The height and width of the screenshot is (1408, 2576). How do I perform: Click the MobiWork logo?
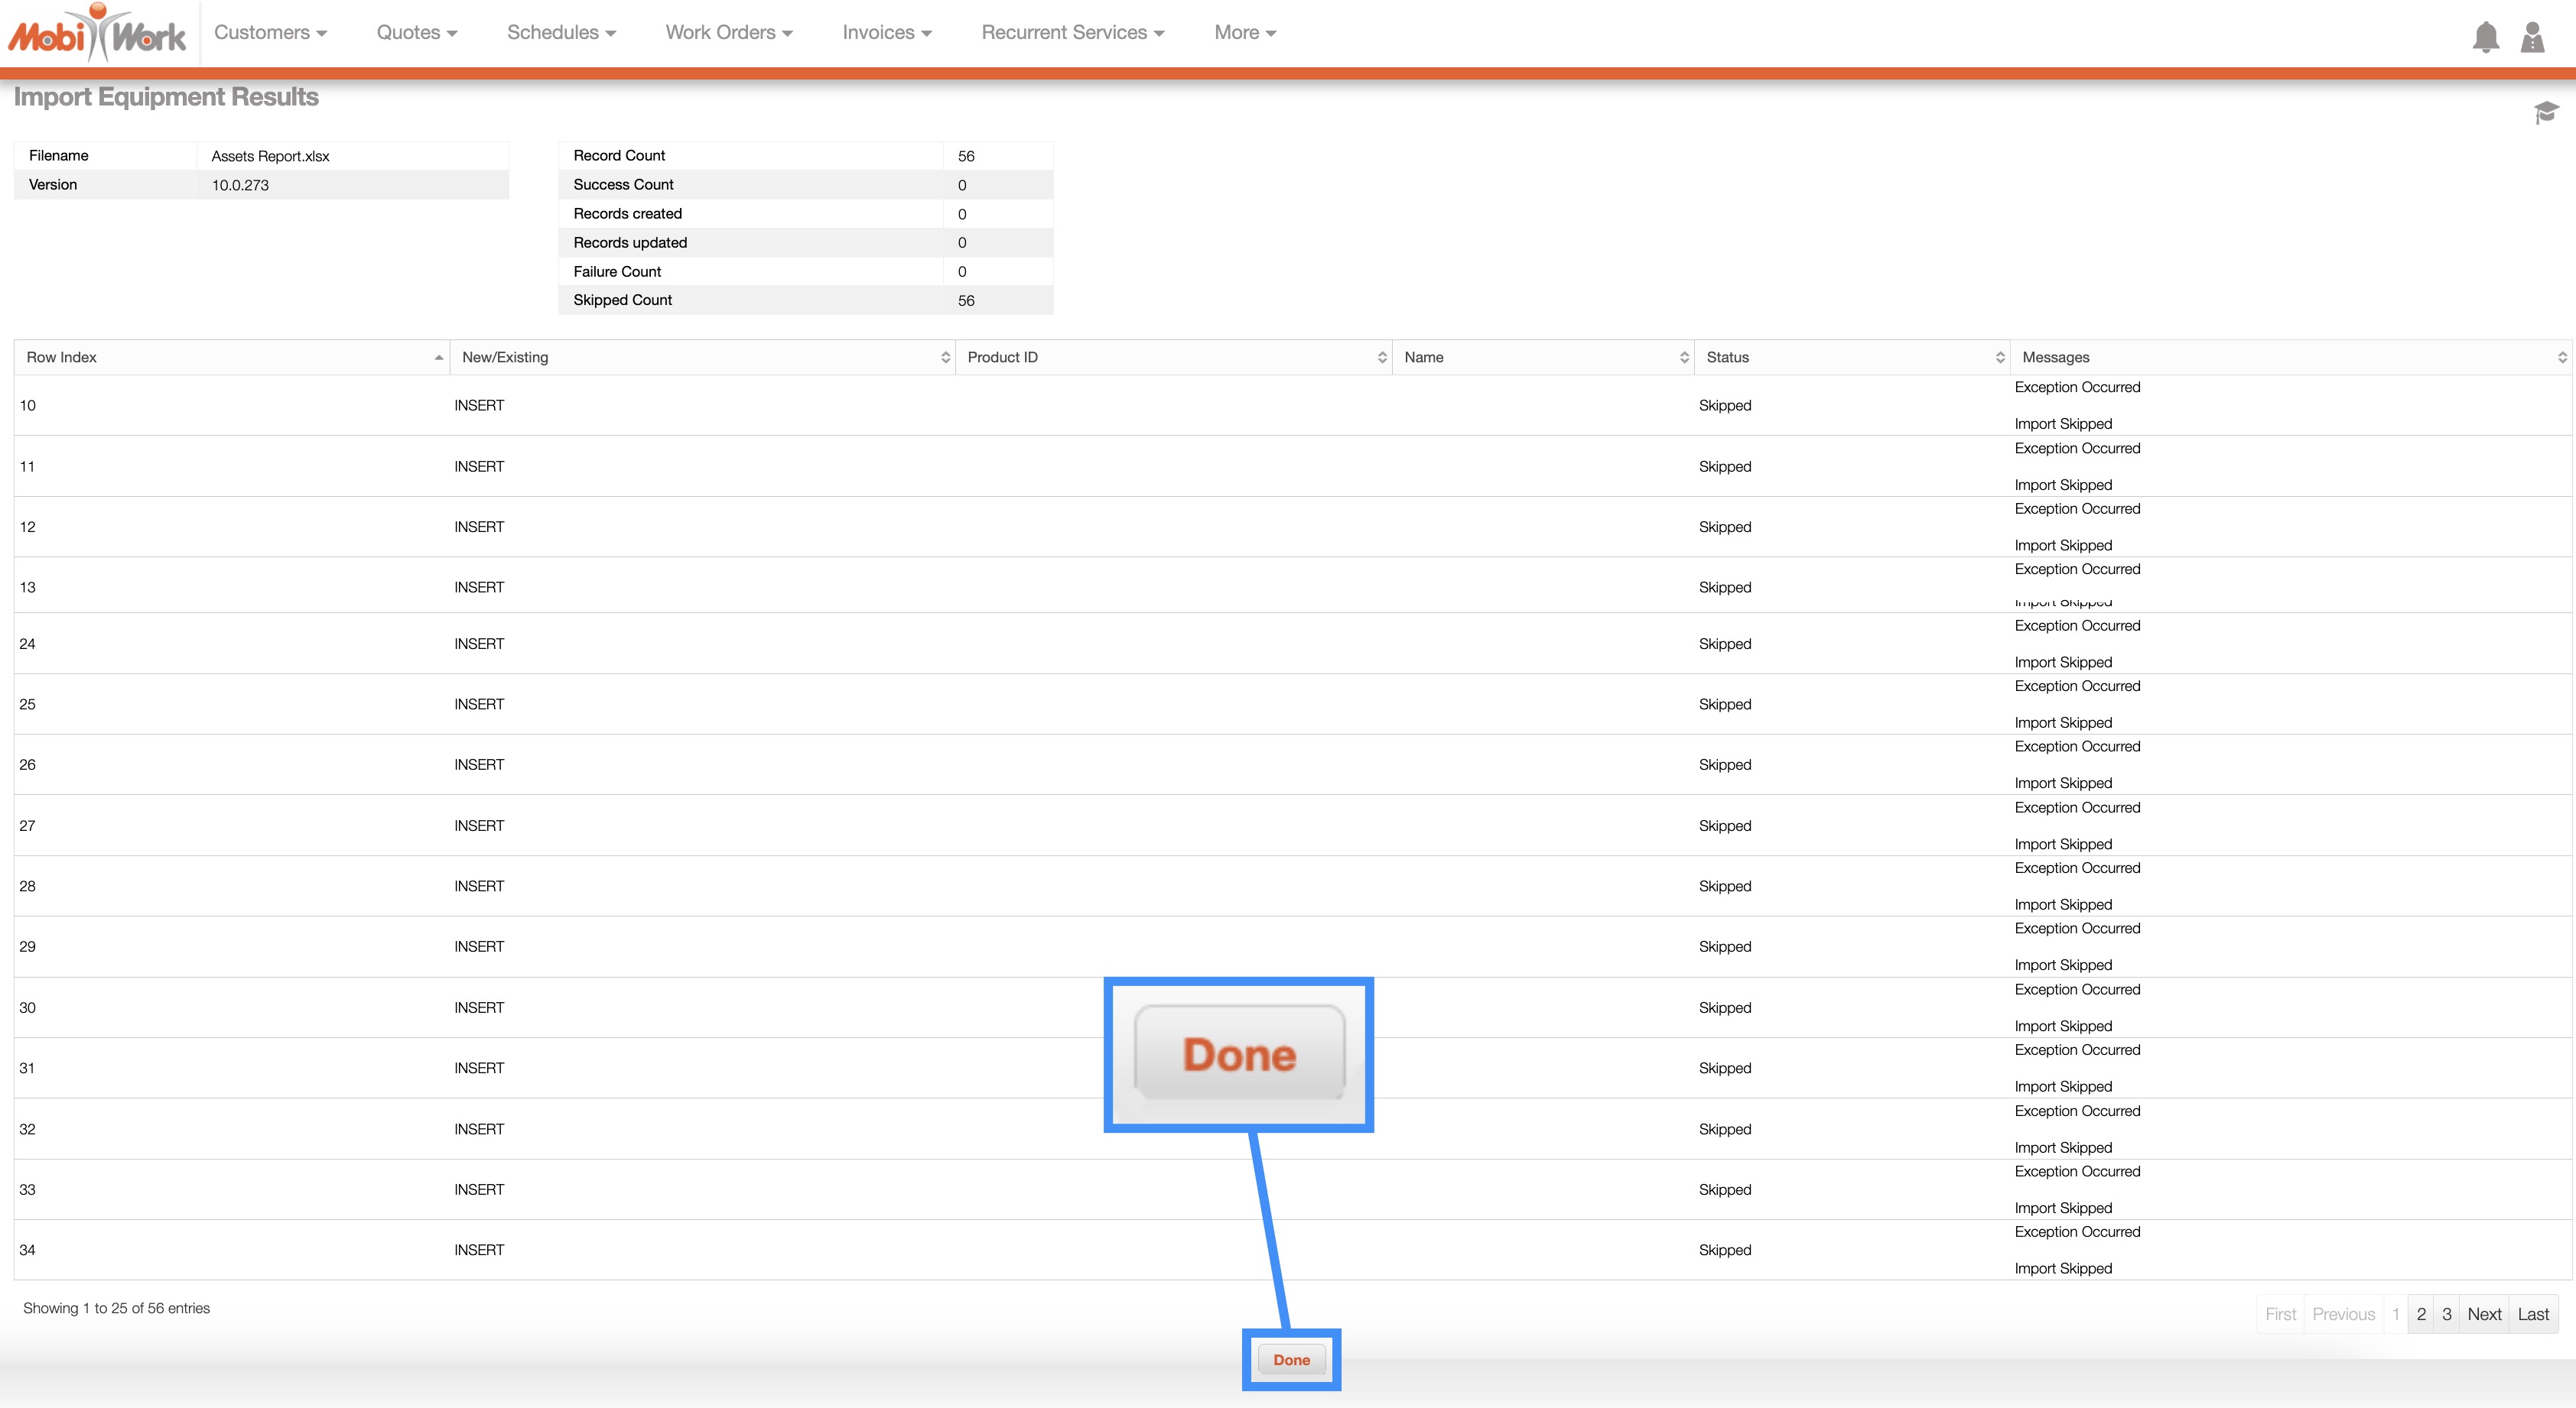[97, 34]
